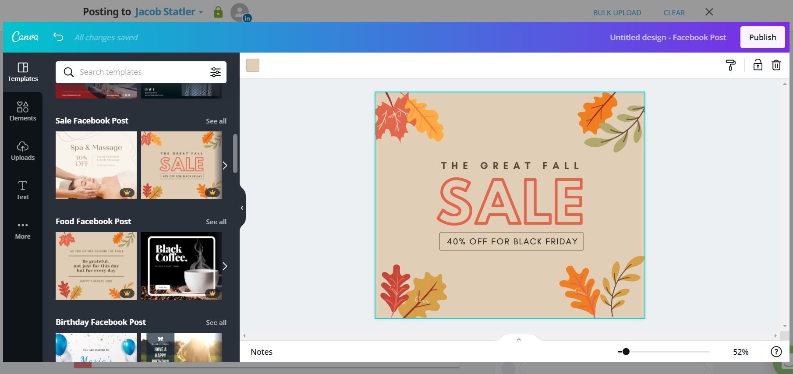This screenshot has width=793, height=374.
Task: Open the beige background color swatch
Action: 253,65
